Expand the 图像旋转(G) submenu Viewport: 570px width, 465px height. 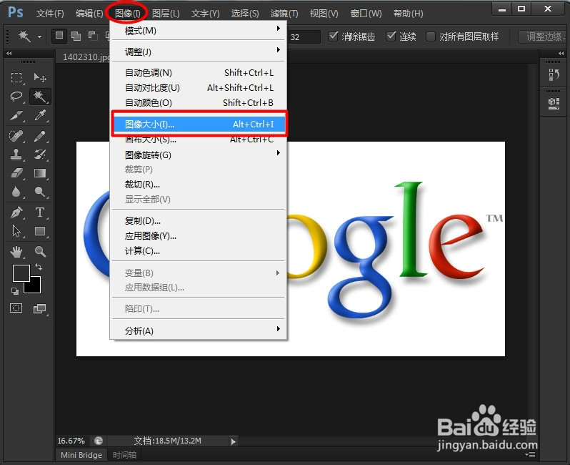[x=199, y=155]
